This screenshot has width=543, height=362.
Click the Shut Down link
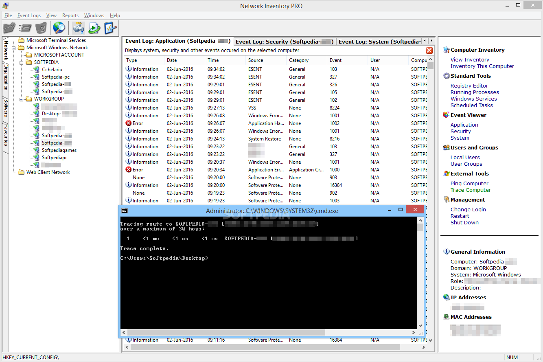click(464, 222)
